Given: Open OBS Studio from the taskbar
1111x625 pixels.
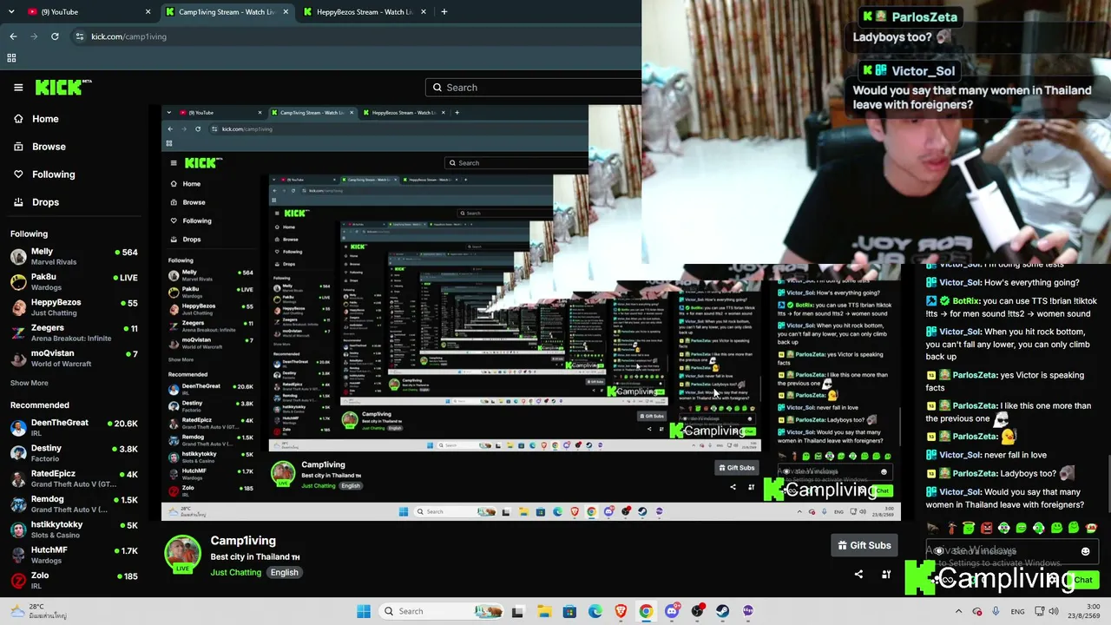Looking at the screenshot, I should pyautogui.click(x=697, y=611).
